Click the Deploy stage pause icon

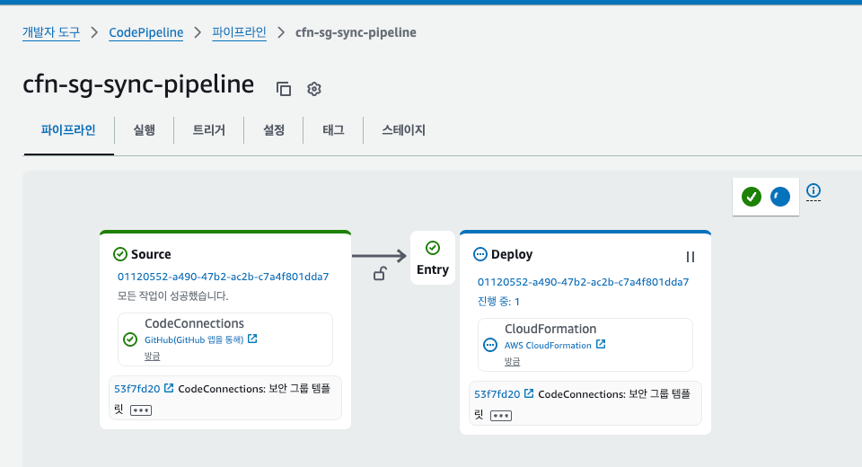pos(690,257)
